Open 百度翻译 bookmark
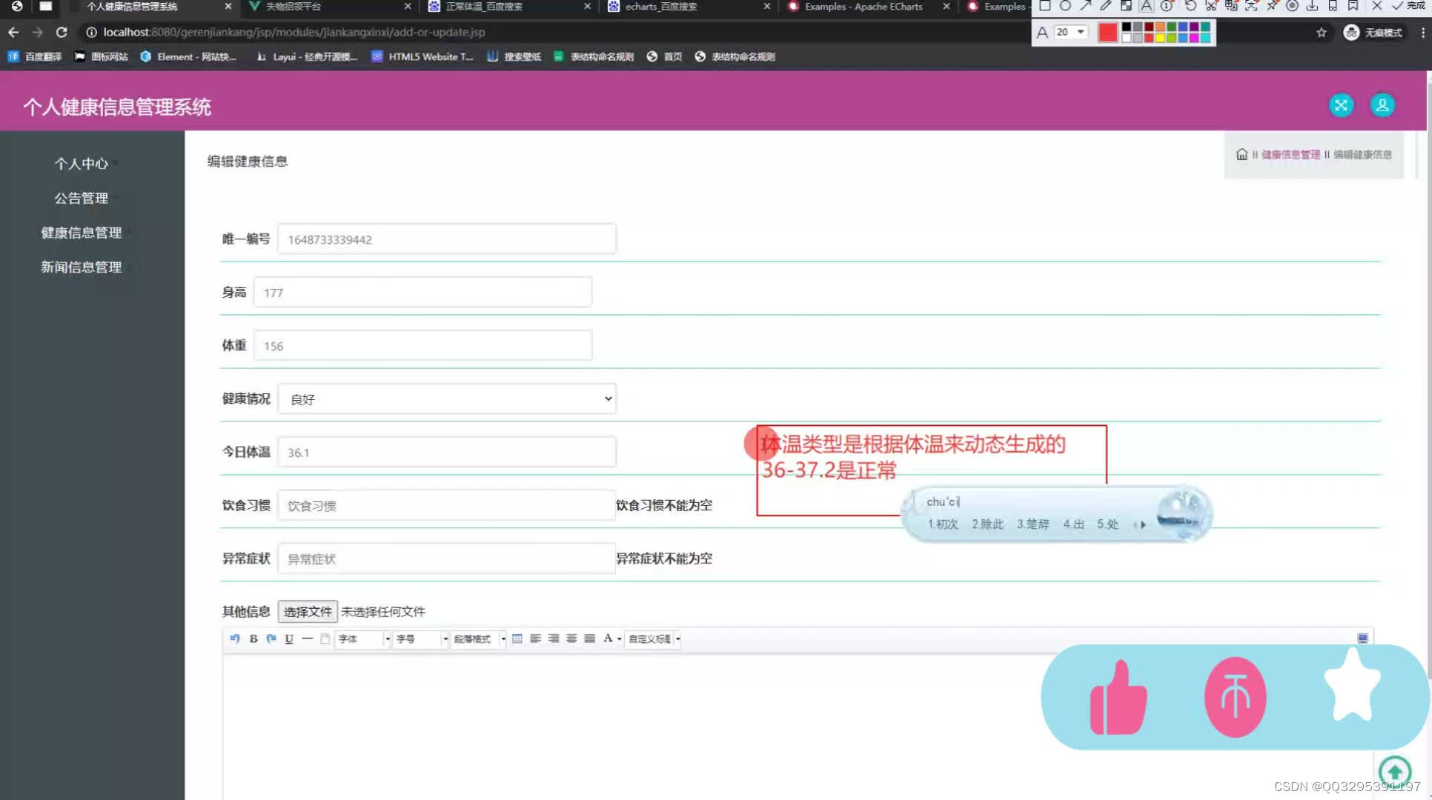This screenshot has width=1432, height=800. coord(35,57)
